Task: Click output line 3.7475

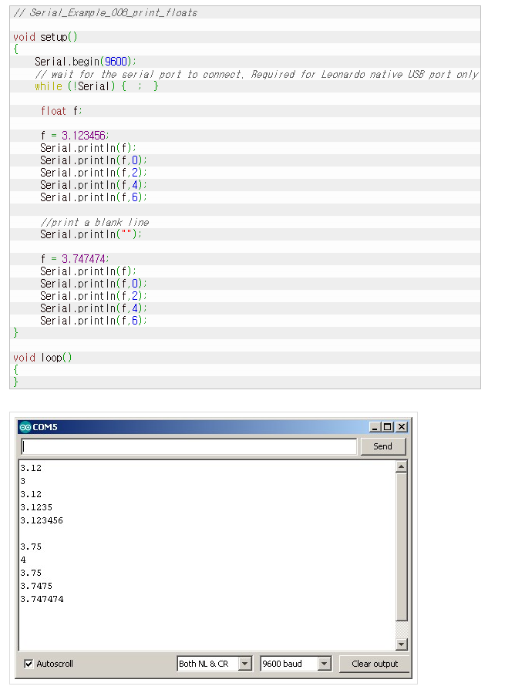Action: coord(36,586)
